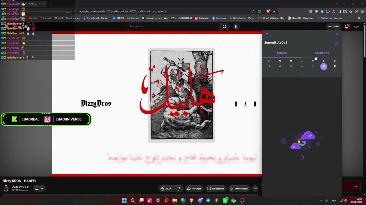Dislike the video with thumbs-down
366x205 pixels.
(178, 188)
